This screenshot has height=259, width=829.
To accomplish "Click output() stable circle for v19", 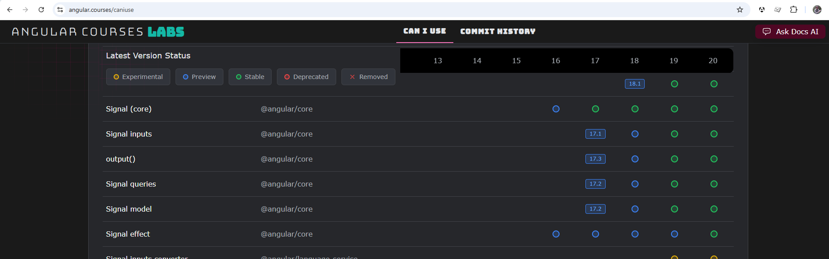I will (675, 159).
